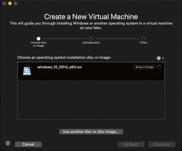The height and width of the screenshot is (151, 182).
Task: Click the Go Back button
Action: click(131, 144)
